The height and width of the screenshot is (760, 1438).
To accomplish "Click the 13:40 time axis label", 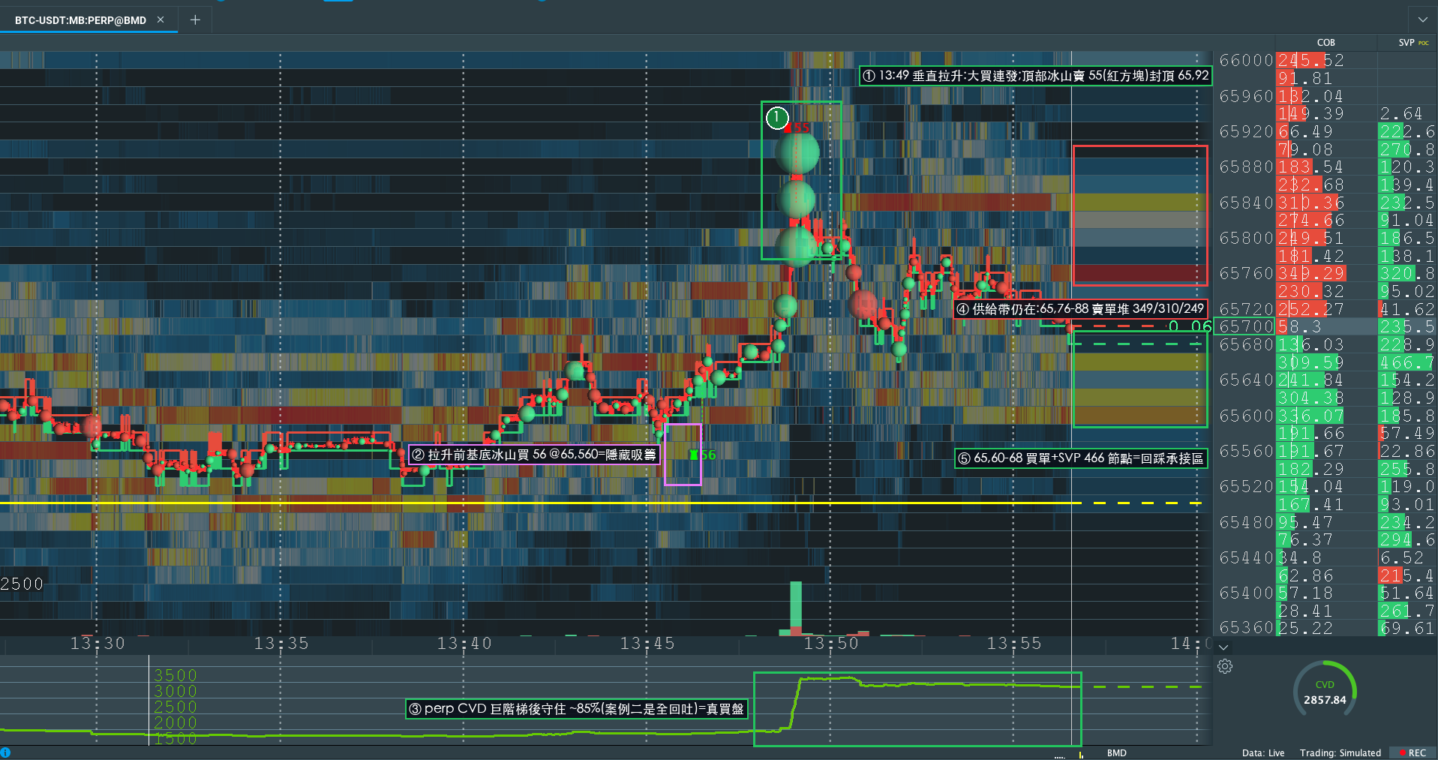I will [464, 644].
